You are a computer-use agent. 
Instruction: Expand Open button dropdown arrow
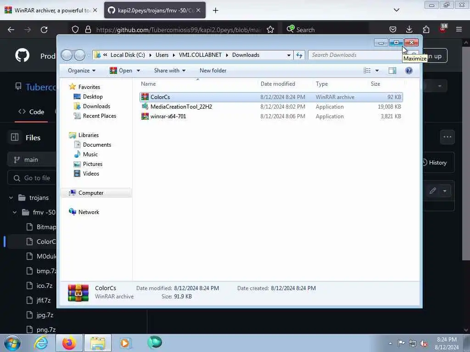click(x=138, y=71)
